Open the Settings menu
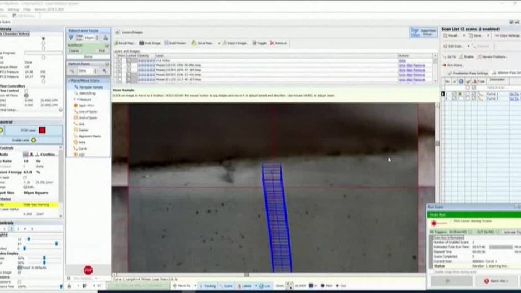 click(13, 9)
